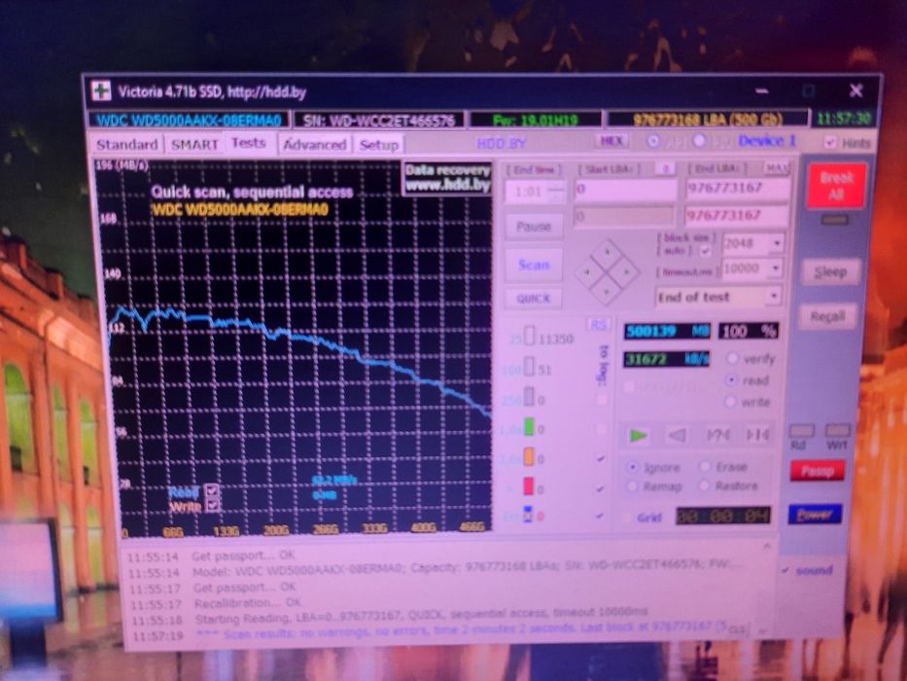Click the RS reset counters button

598,324
